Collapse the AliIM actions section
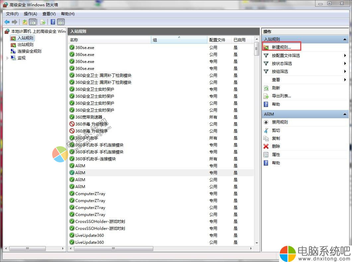 point(345,114)
